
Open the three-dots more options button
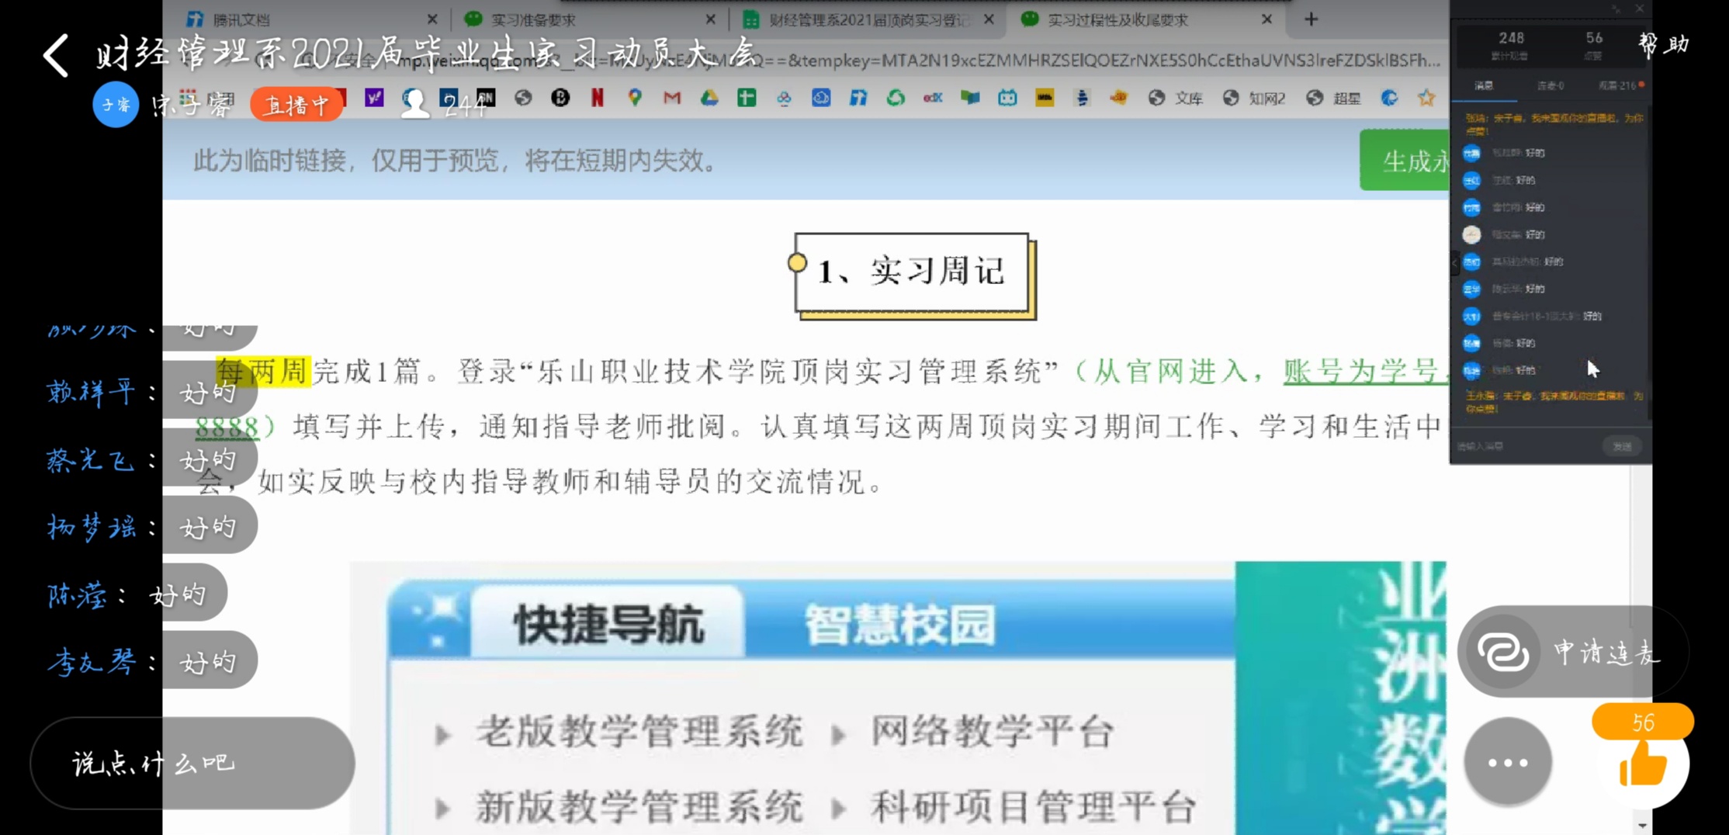[x=1508, y=762]
